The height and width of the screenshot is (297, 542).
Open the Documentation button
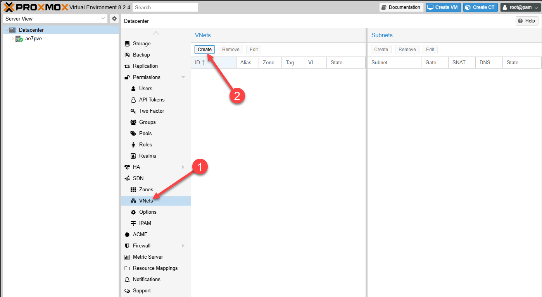click(401, 7)
